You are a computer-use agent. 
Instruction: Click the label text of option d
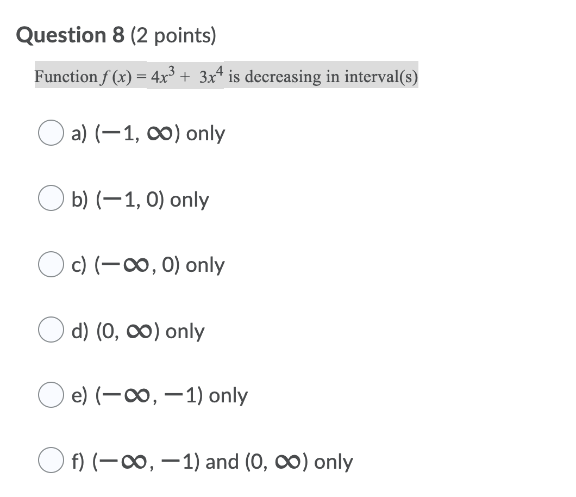coord(138,331)
